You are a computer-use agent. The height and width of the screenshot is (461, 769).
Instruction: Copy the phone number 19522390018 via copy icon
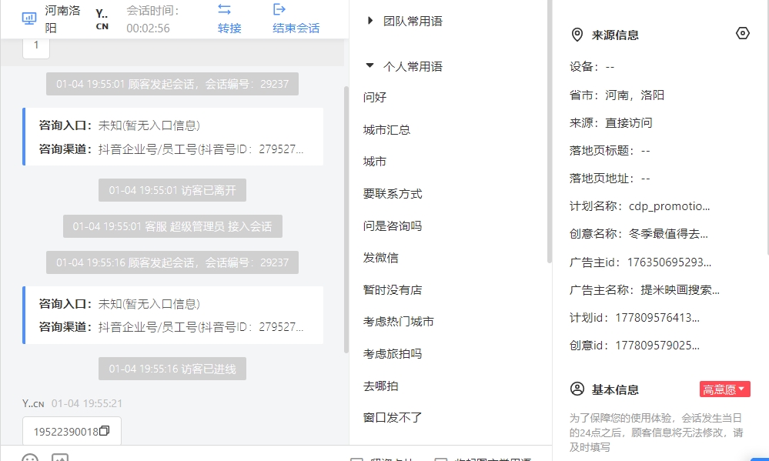tap(105, 430)
